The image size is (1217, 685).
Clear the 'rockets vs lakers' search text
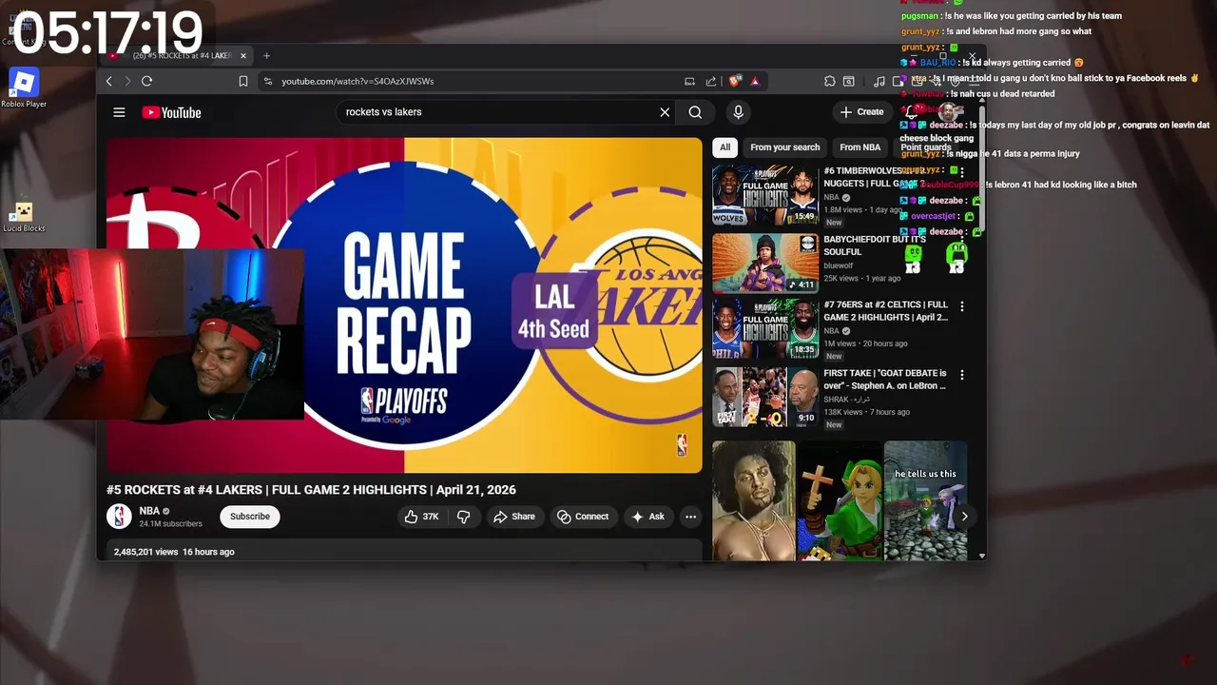click(x=665, y=112)
